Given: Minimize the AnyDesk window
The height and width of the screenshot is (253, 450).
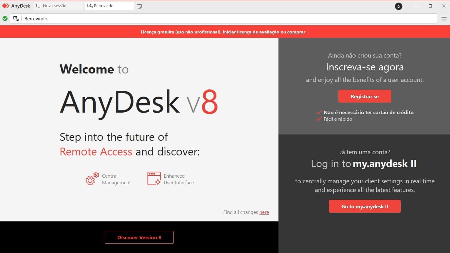Looking at the screenshot, I should (x=416, y=6).
